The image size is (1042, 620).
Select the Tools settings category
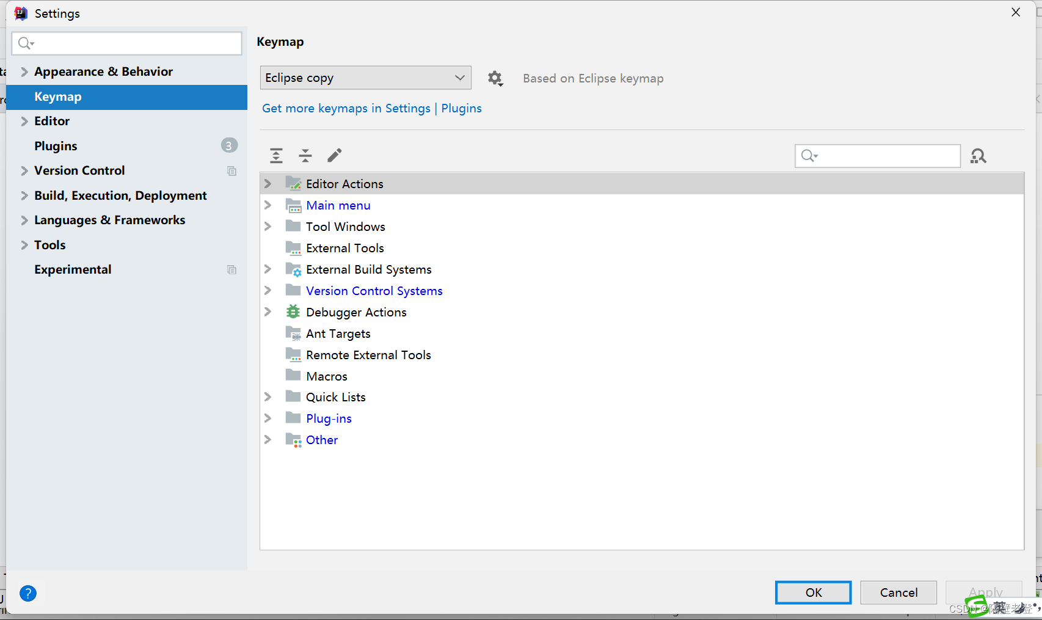click(50, 245)
